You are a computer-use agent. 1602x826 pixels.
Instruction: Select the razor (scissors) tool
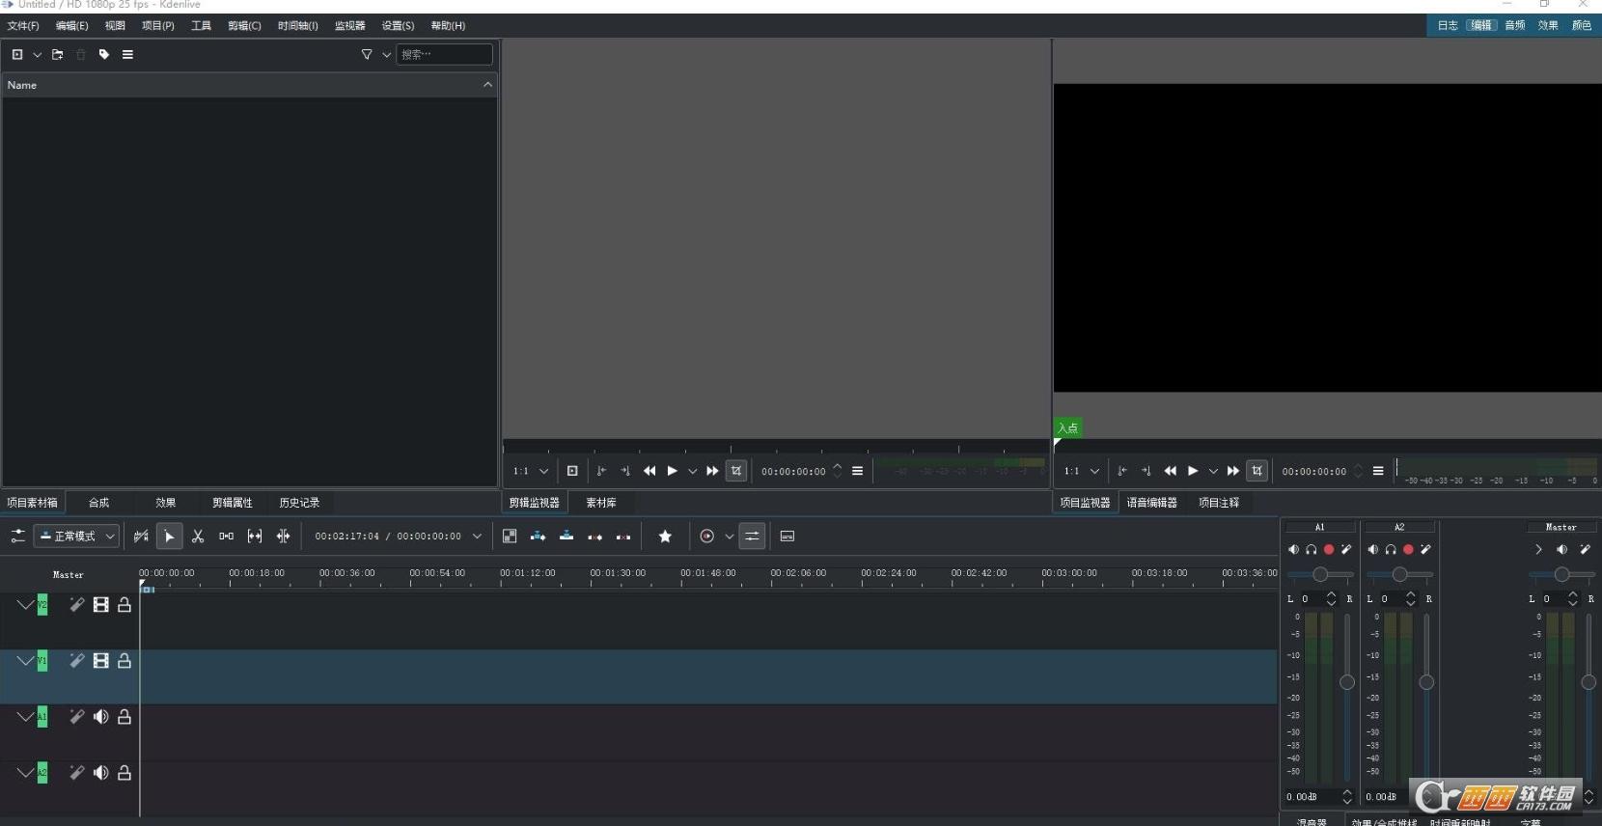tap(198, 537)
